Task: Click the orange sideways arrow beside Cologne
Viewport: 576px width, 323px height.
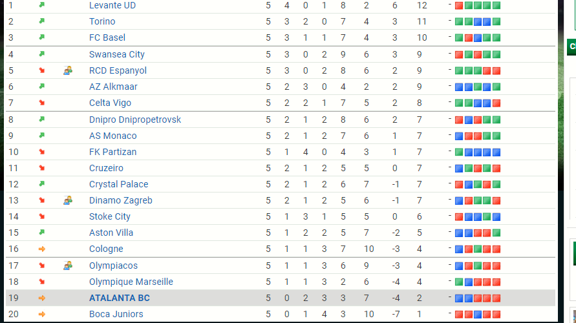Action: [42, 249]
